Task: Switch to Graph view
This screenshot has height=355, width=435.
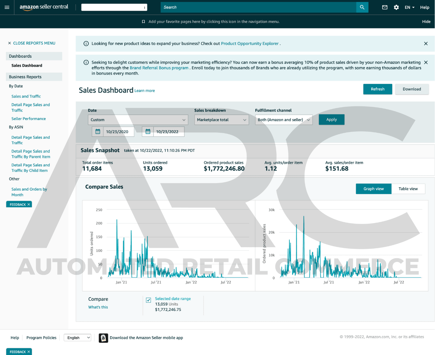Action: 374,189
